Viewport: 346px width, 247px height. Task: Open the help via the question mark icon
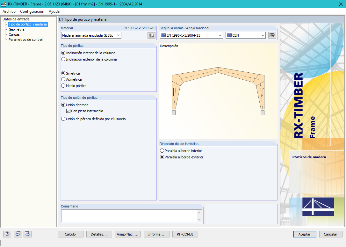coord(7,234)
